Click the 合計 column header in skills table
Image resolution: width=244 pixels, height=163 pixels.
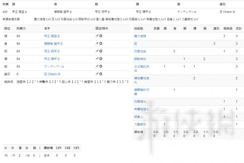point(239,28)
